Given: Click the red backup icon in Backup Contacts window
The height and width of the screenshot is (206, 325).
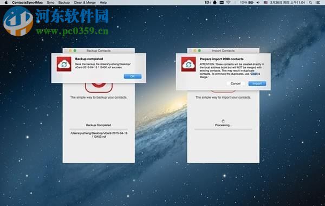Looking at the screenshot, I should click(99, 87).
